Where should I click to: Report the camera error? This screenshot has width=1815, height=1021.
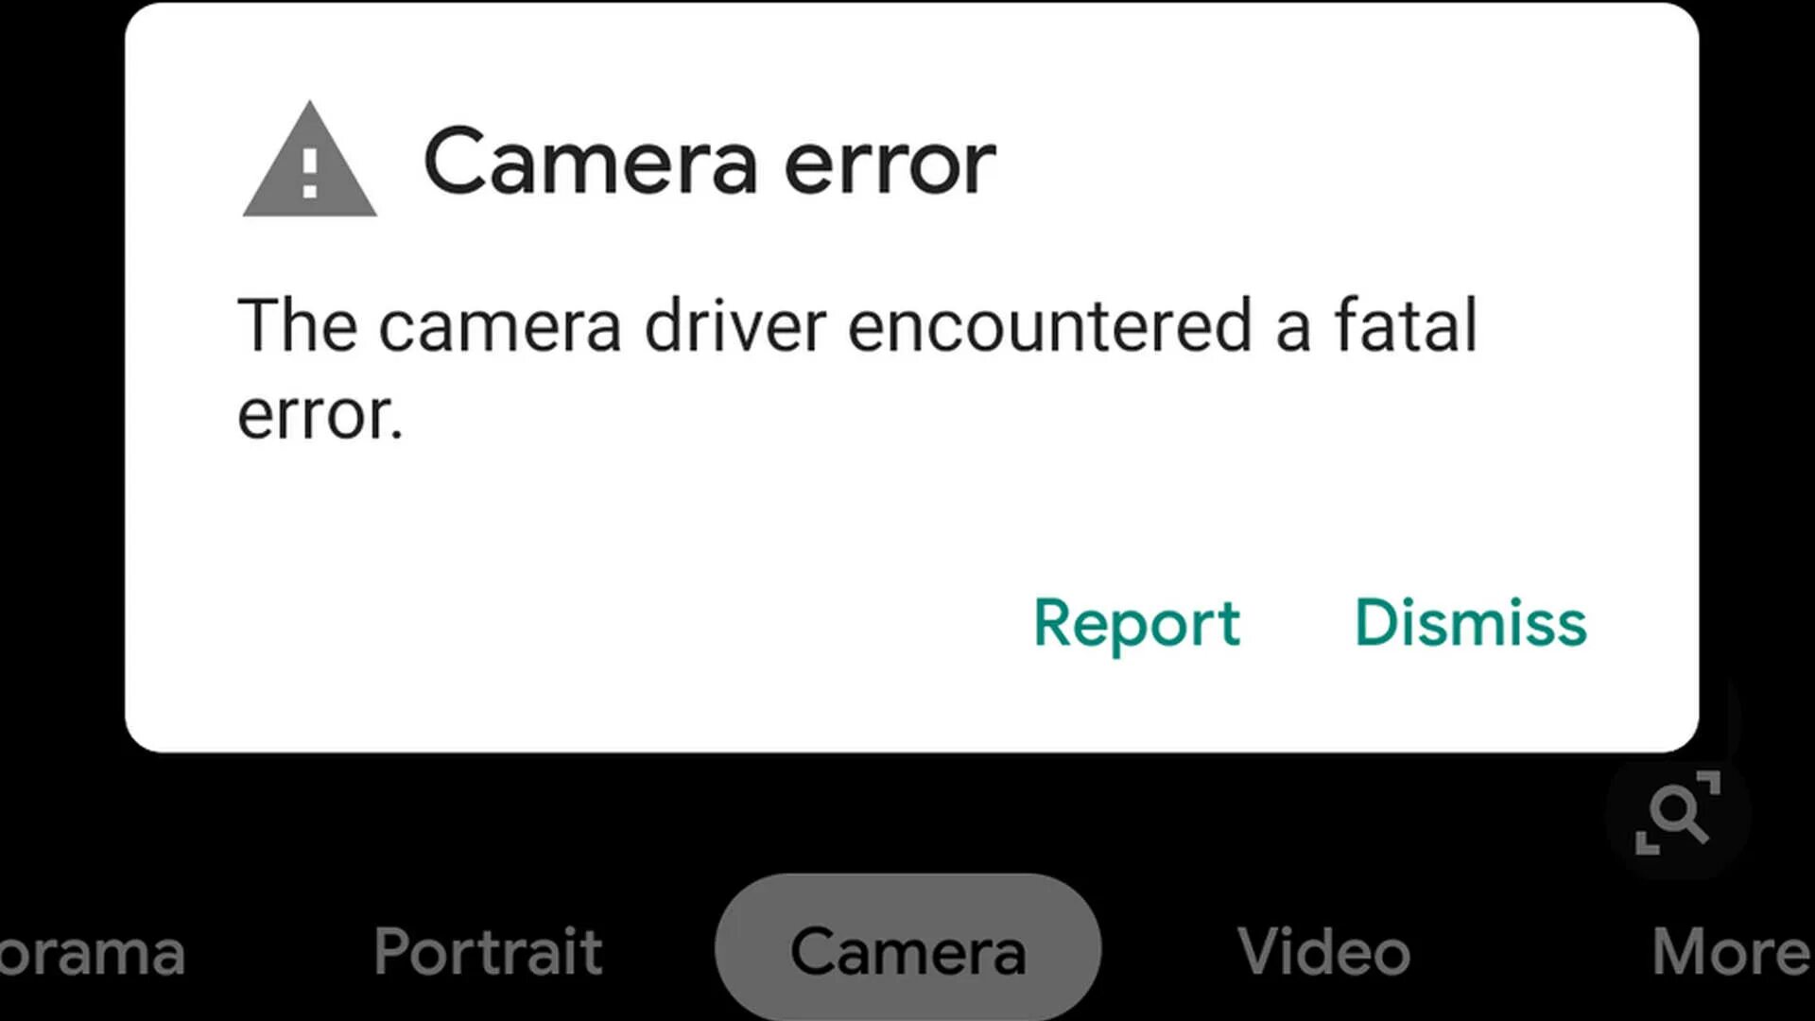1136,624
